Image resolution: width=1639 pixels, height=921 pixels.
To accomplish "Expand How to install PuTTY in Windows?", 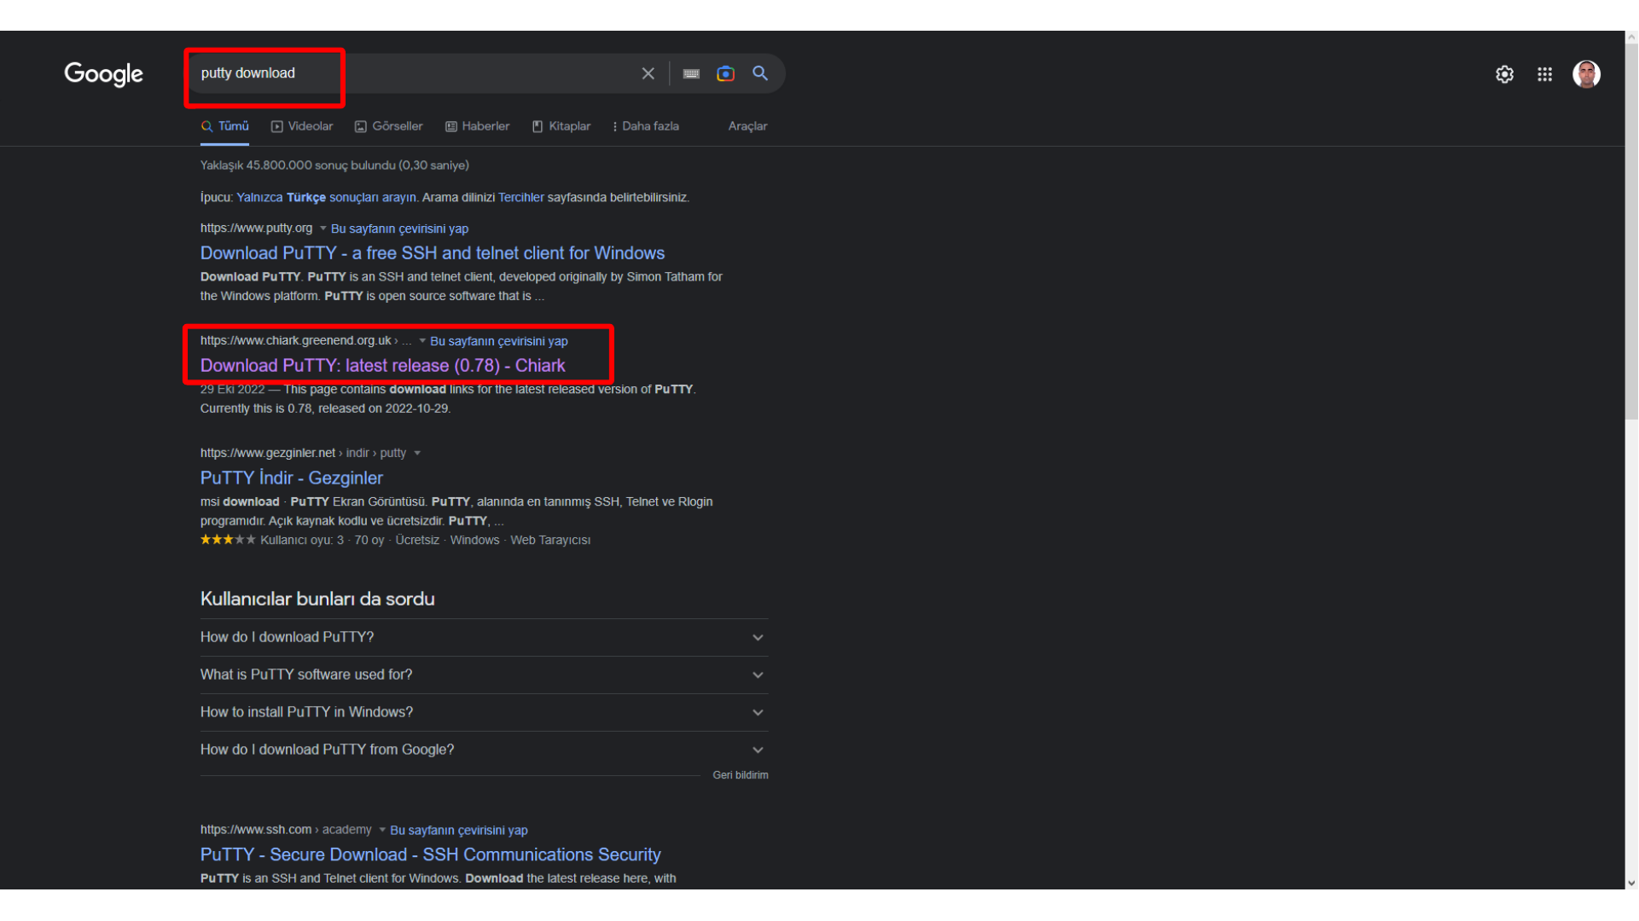I will tap(484, 713).
